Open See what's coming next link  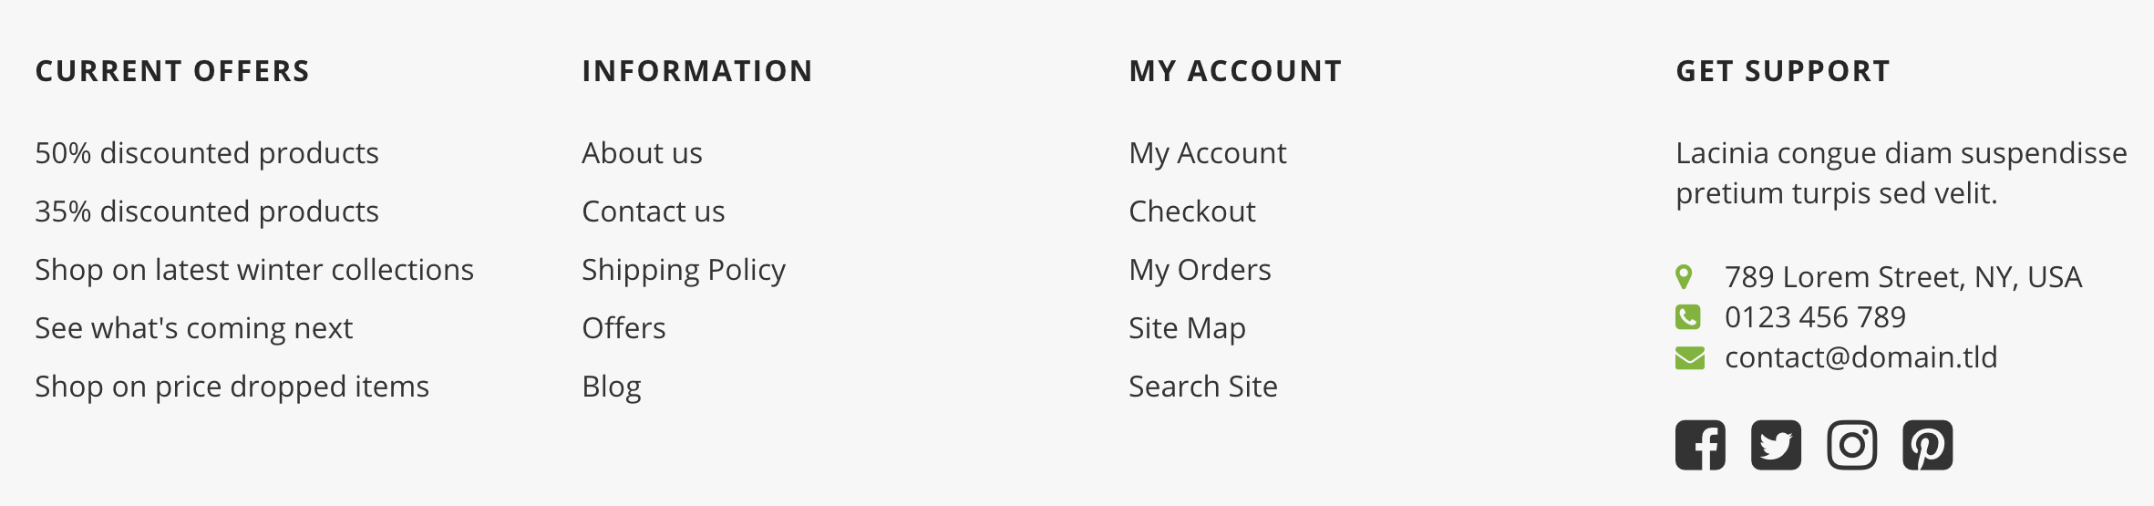tap(194, 328)
